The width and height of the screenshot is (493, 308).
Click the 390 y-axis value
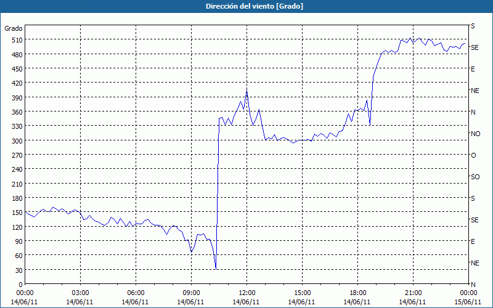(x=18, y=98)
